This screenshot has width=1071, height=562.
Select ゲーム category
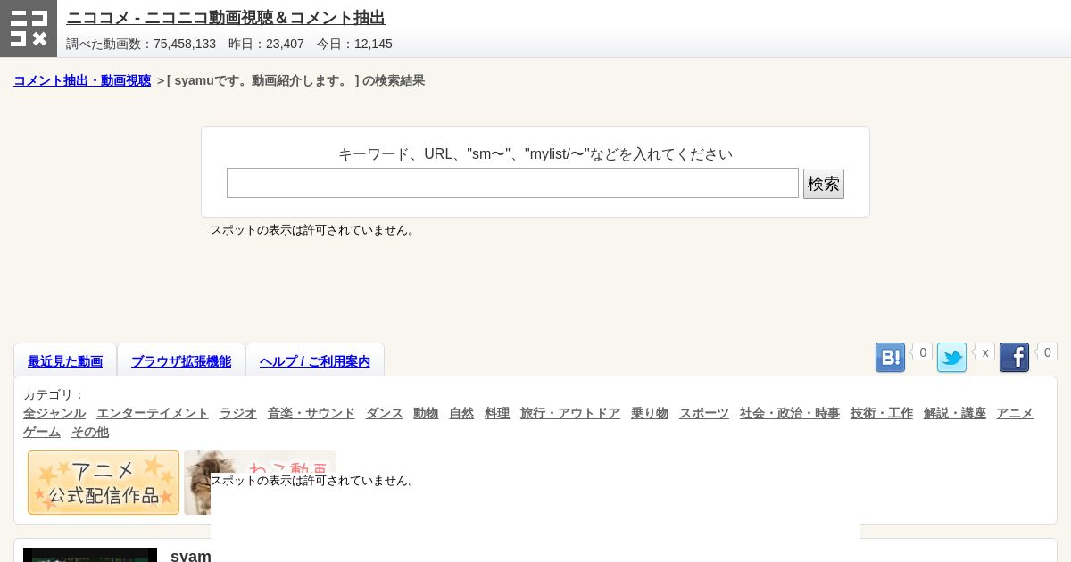click(x=42, y=432)
